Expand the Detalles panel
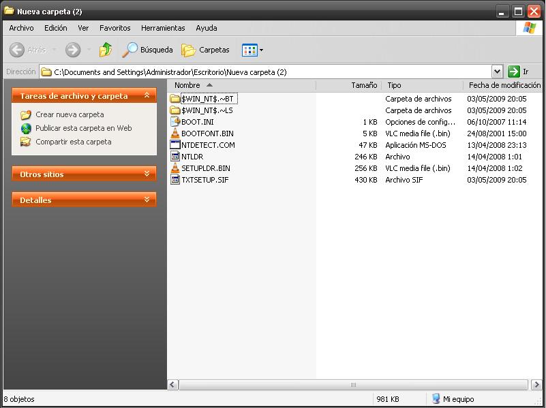 [x=147, y=200]
